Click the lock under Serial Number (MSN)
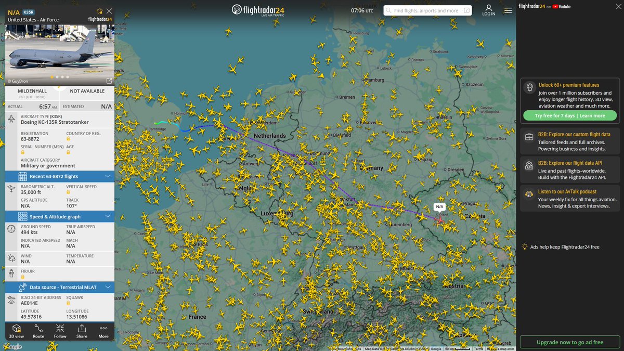Viewport: 624px width, 351px height. (22, 153)
